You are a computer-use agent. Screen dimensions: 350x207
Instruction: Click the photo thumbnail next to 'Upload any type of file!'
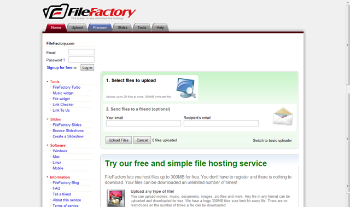pos(116,198)
